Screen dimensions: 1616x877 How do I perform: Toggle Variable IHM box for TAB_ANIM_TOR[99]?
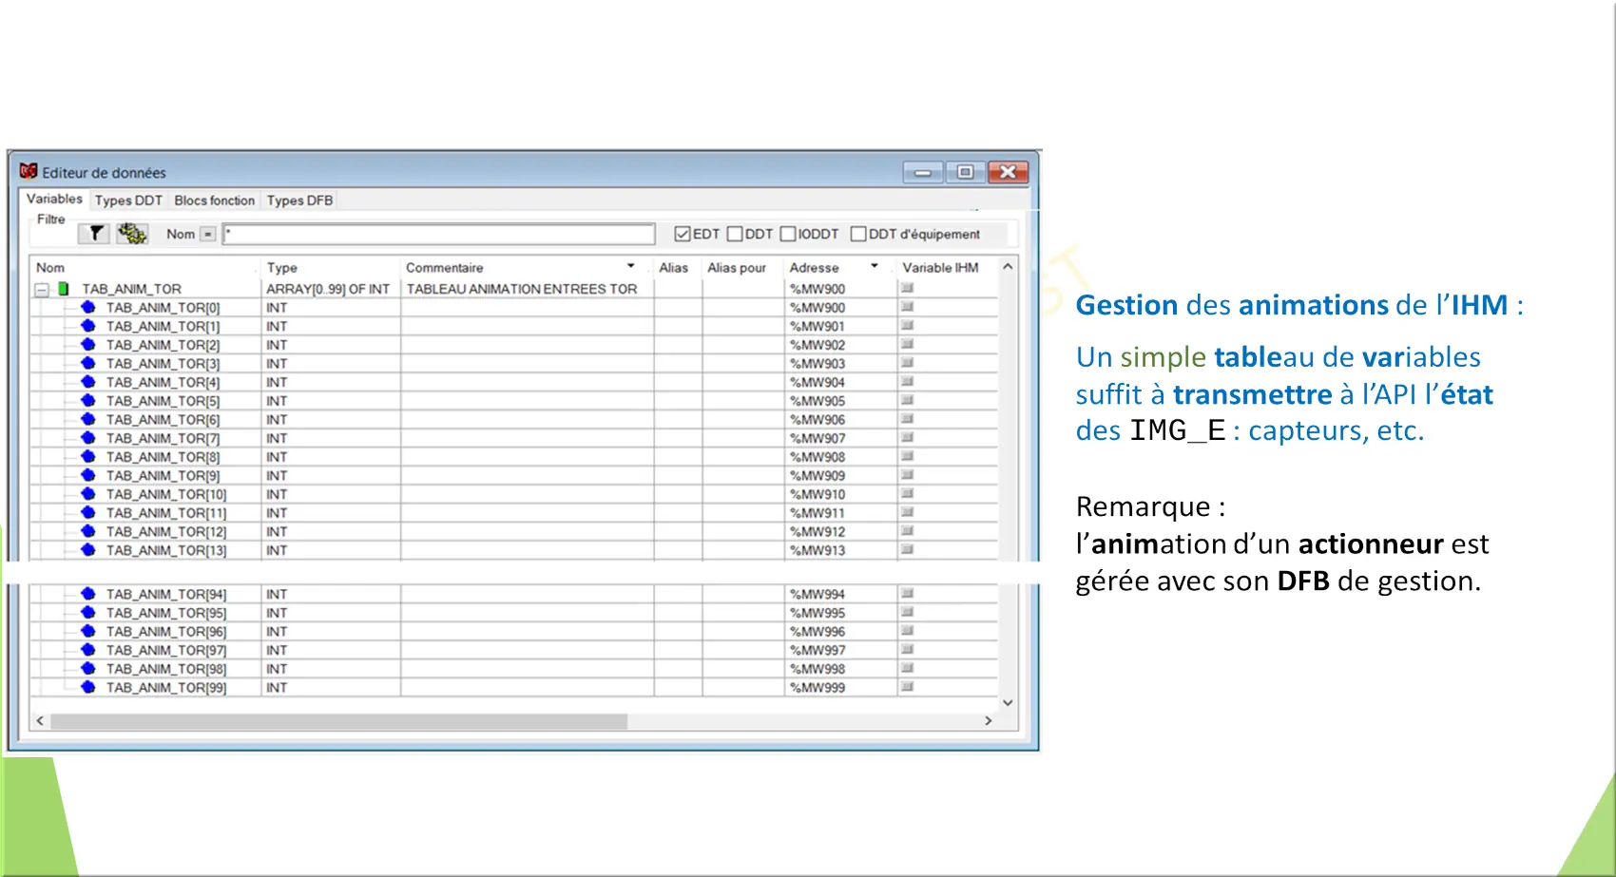coord(907,686)
